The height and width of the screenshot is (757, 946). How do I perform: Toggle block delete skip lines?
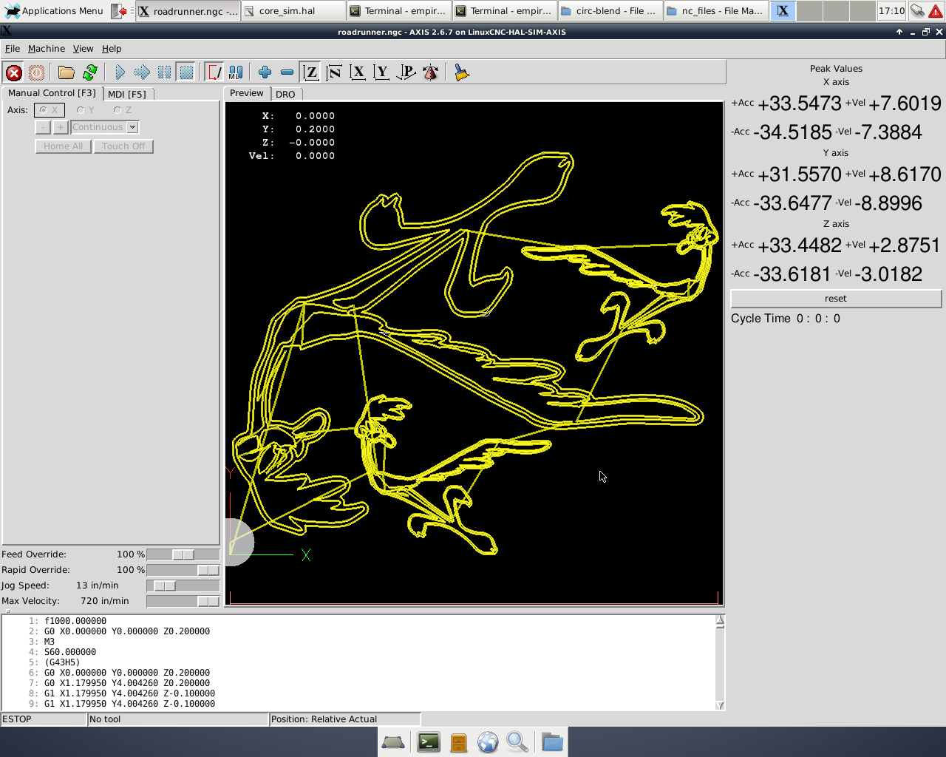(x=214, y=72)
